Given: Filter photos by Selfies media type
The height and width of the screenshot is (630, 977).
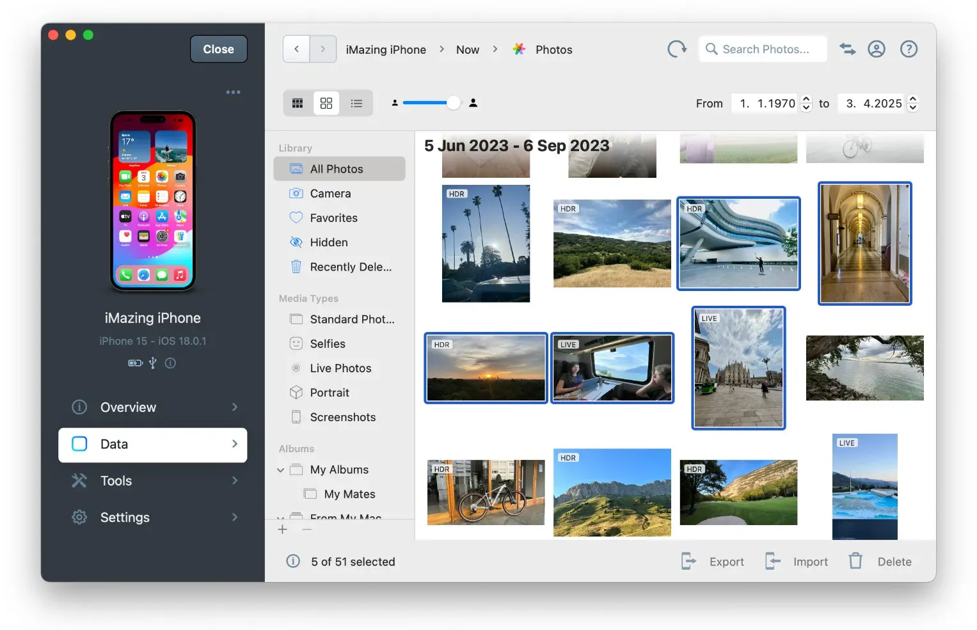Looking at the screenshot, I should click(x=329, y=343).
